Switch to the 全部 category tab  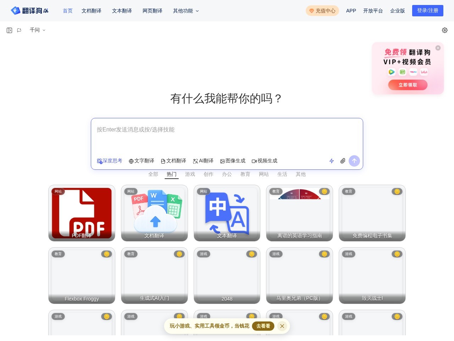[153, 174]
